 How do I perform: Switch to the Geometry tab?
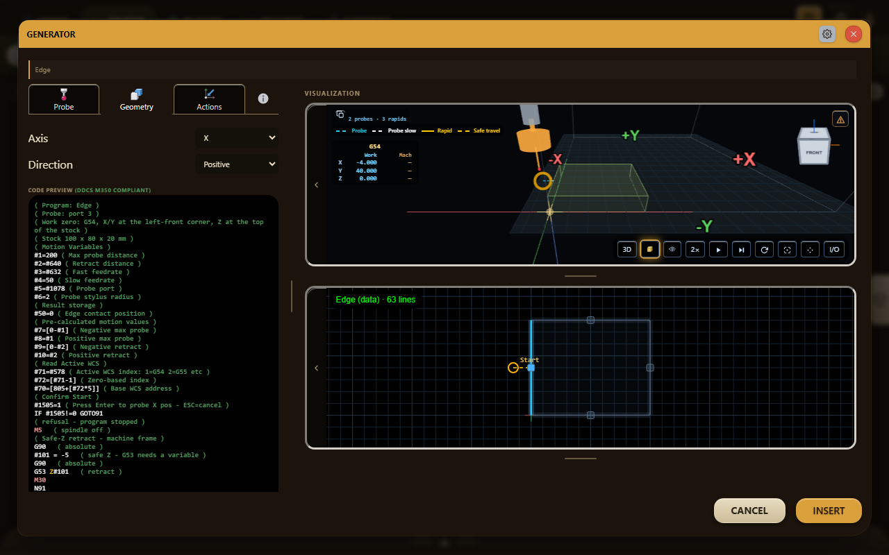point(136,99)
